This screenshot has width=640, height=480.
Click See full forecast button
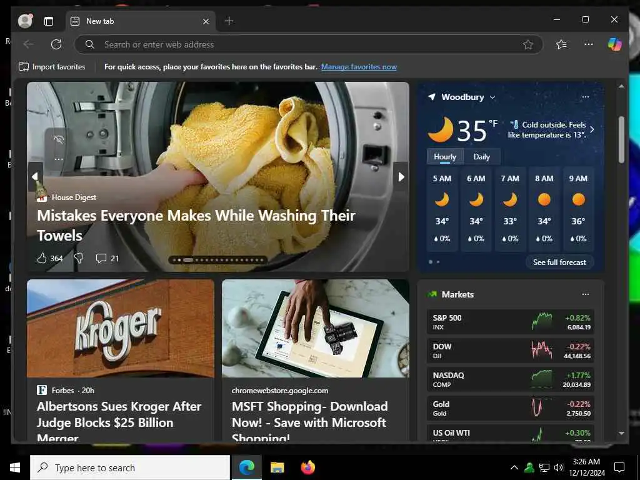tap(559, 262)
